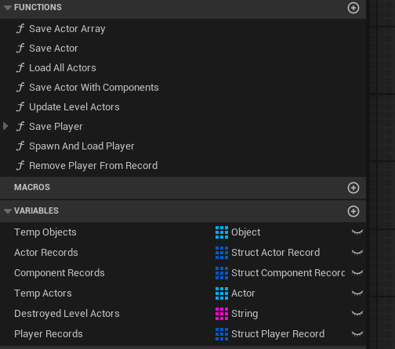Image resolution: width=395 pixels, height=349 pixels.
Task: Click function icon beside Save Player
Action: (x=20, y=127)
